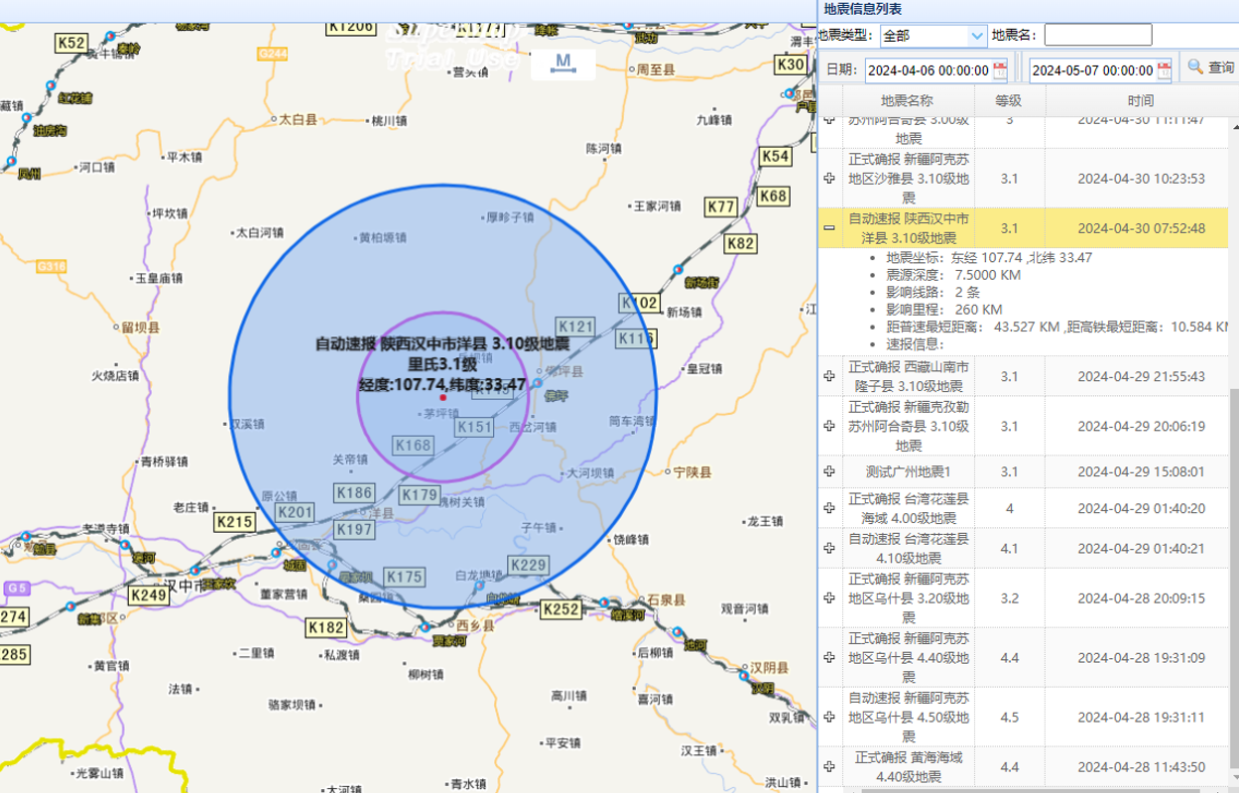1239x793 pixels.
Task: Click the K102 mileage marker
Action: pos(640,302)
